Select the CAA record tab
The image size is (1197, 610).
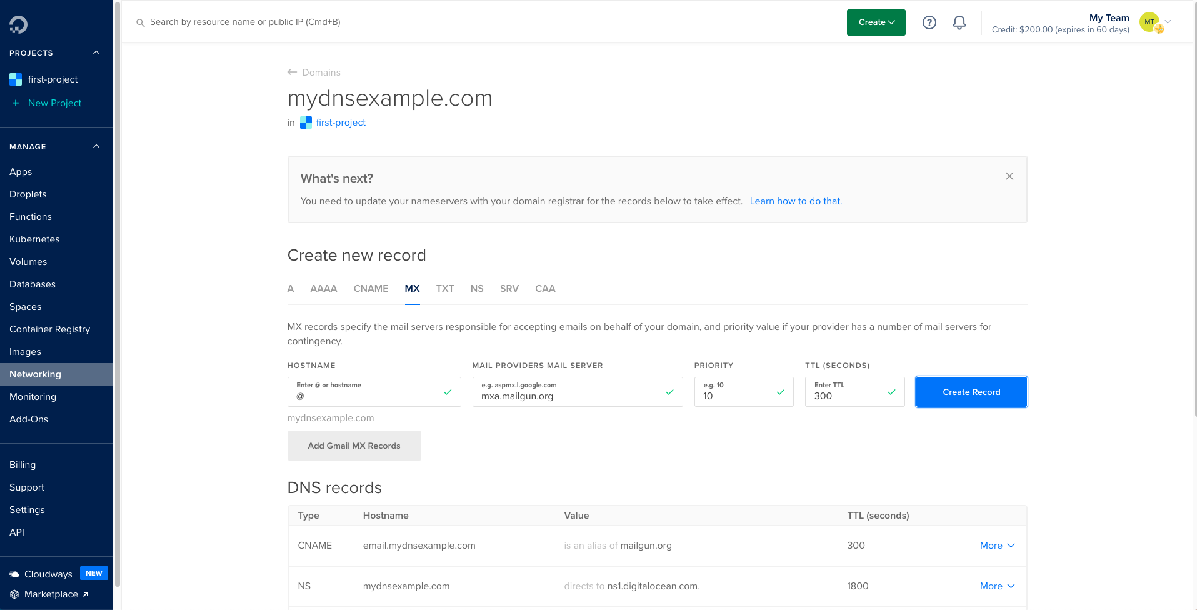tap(545, 289)
